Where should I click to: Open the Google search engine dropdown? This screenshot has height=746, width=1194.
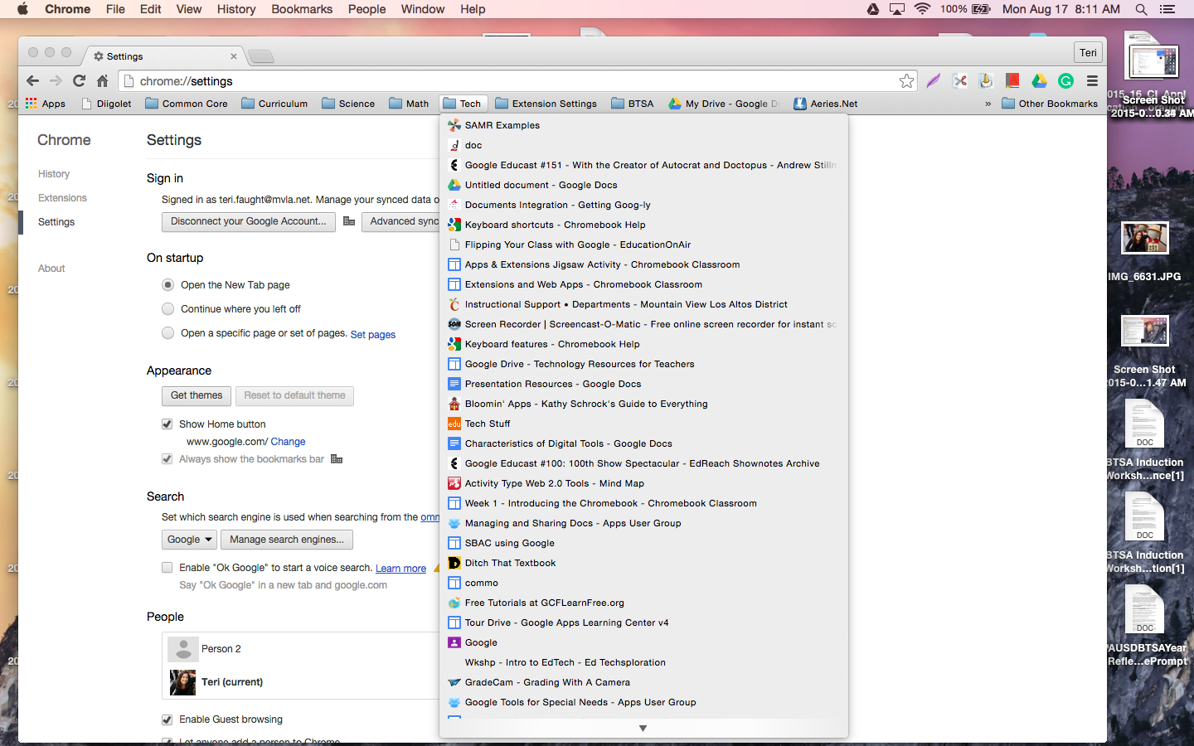pyautogui.click(x=190, y=540)
